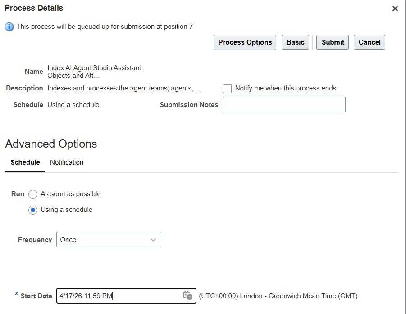The width and height of the screenshot is (406, 314).
Task: Switch to the Notification tab
Action: [67, 162]
